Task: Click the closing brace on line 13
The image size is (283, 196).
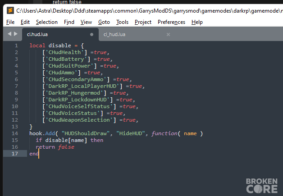Action: 31,127
